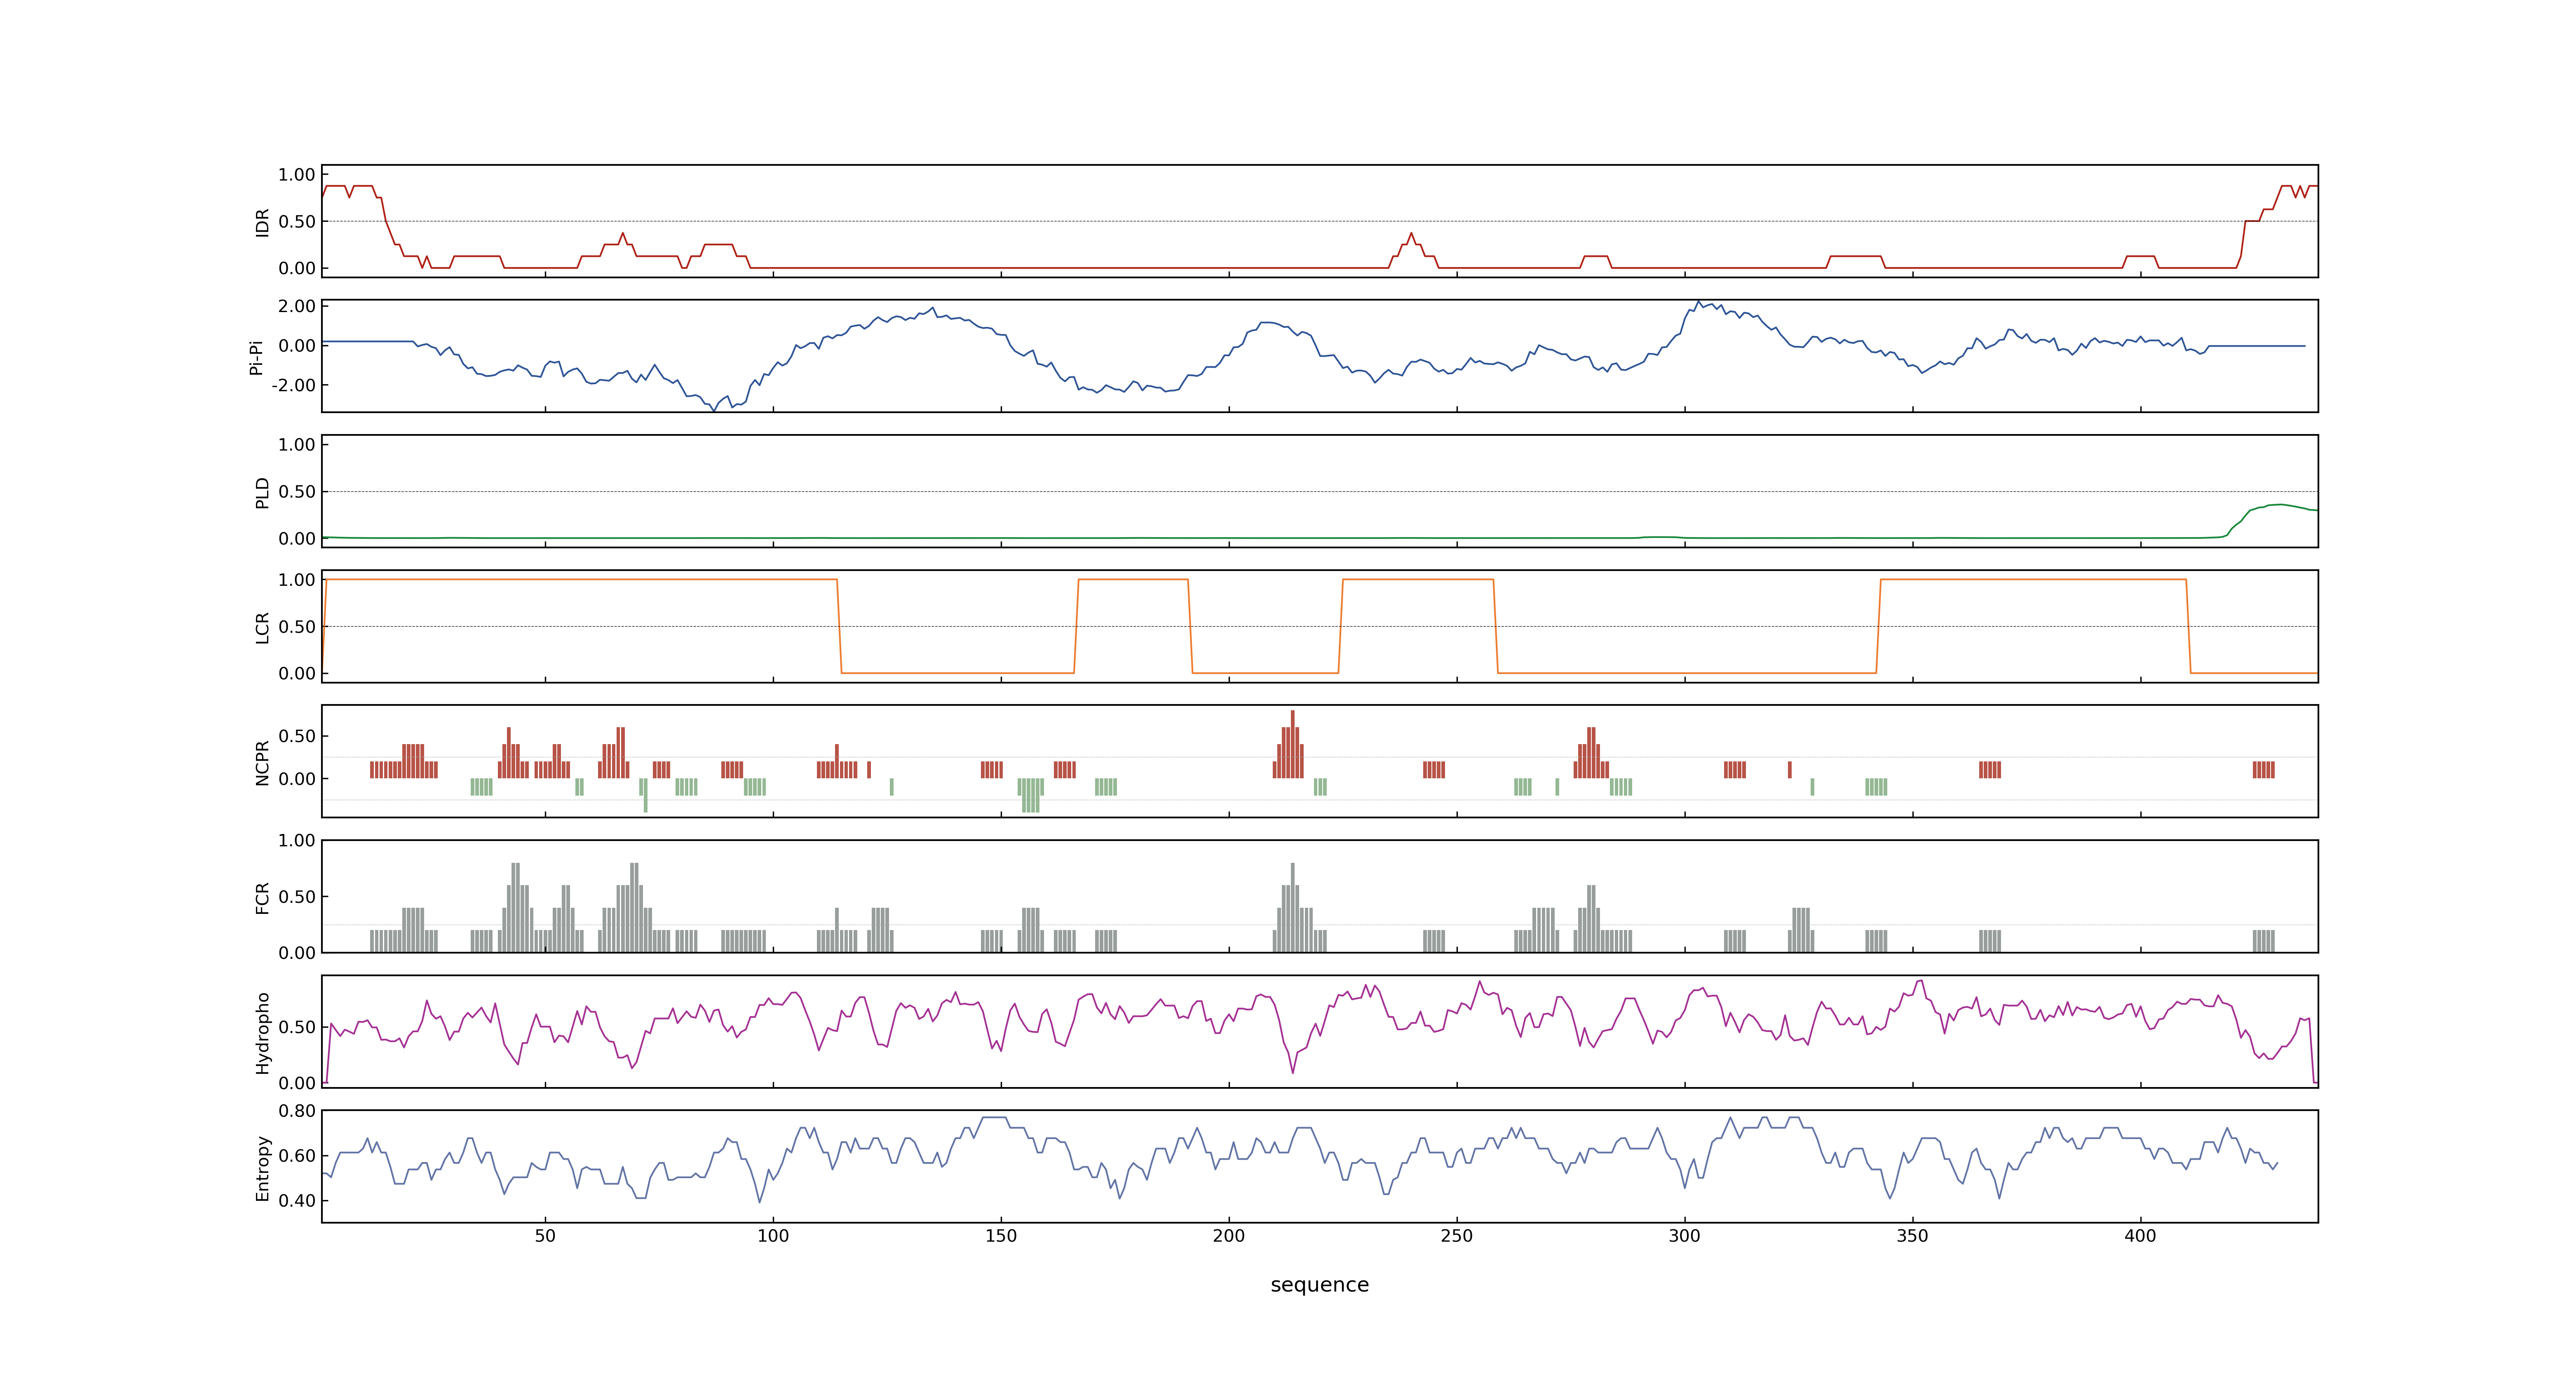Select the x-axis tick label 250
Image resolution: width=2576 pixels, height=1374 pixels.
tap(1457, 1236)
